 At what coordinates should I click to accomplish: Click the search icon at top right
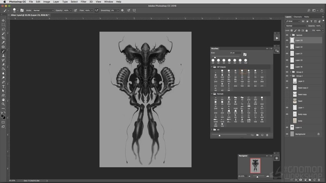click(309, 10)
